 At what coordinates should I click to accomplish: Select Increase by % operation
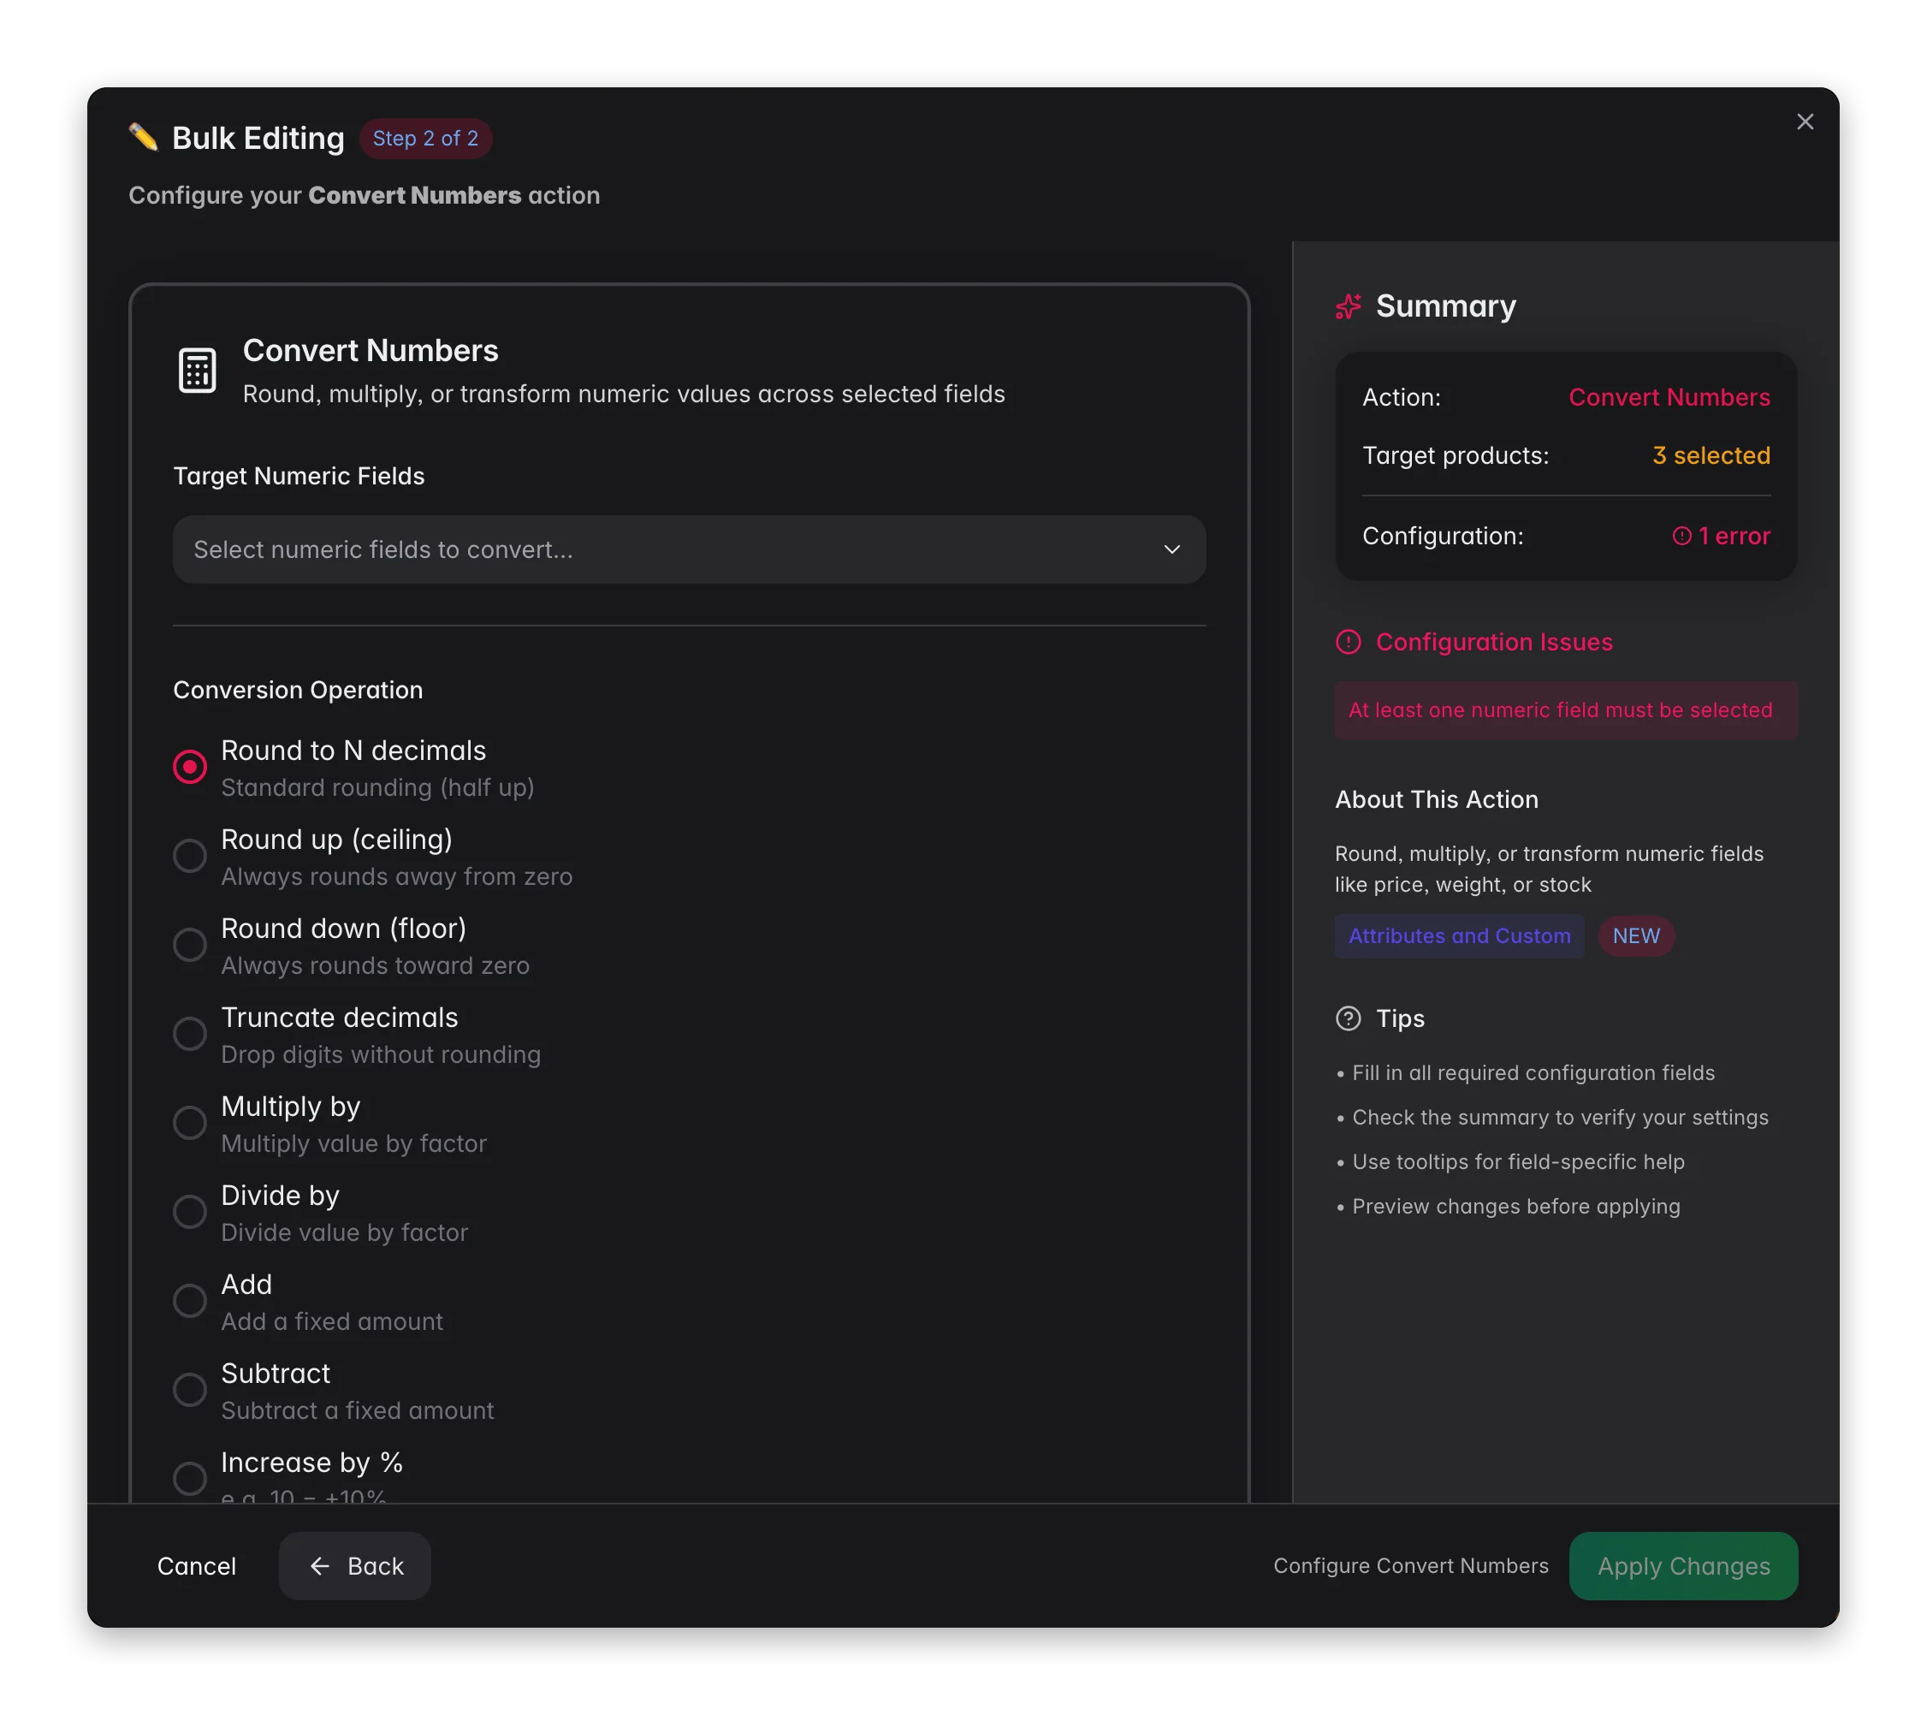189,1478
